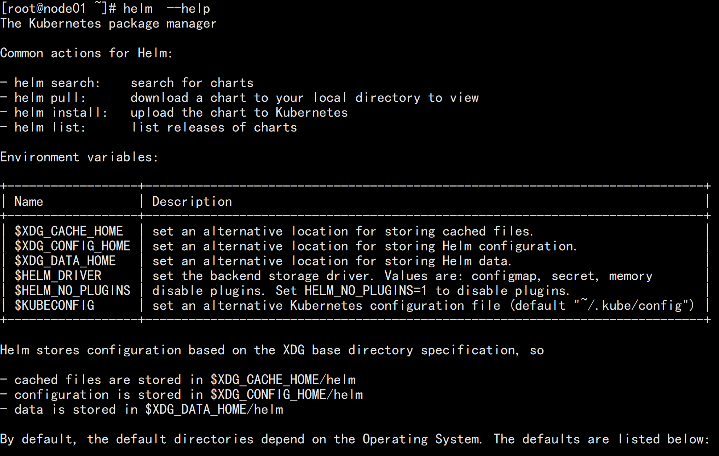Click the "$XDG_DATA_HOME" table cell
Viewport: 719px width, 456px height.
pos(65,261)
